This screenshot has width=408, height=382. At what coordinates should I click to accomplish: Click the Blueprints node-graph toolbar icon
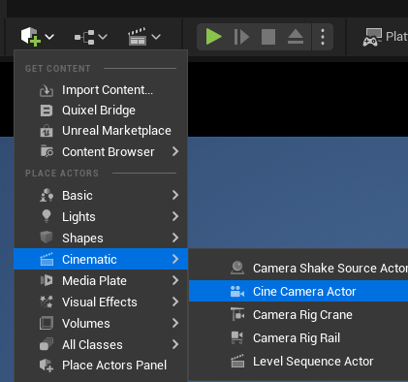tap(84, 37)
